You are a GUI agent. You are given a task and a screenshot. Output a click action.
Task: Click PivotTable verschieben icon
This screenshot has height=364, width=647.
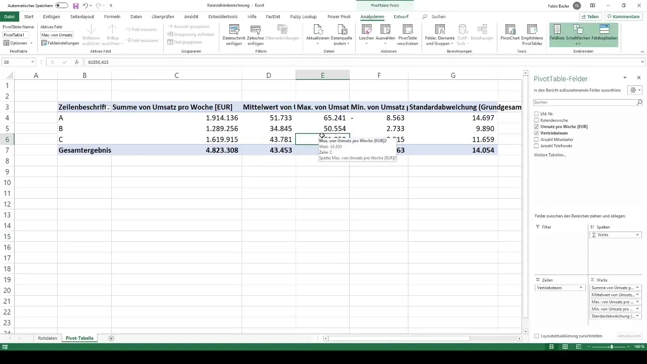[x=407, y=29]
